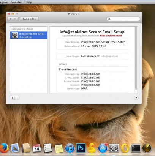Select info@zenid.net profile in Gebruikersprofielen list
The image size is (155, 156).
(29, 35)
